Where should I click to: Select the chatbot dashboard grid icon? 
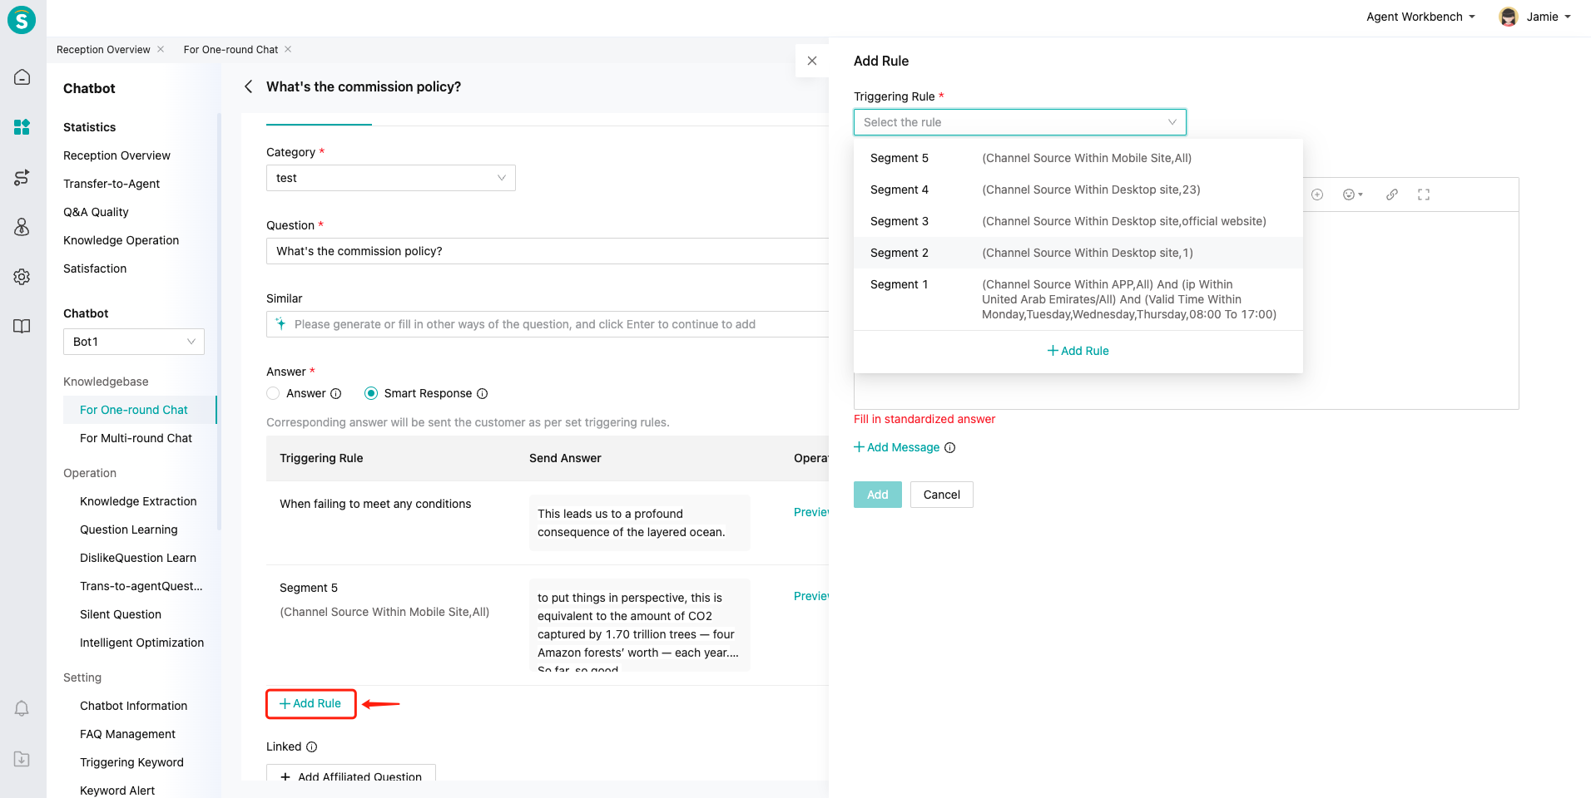[22, 127]
